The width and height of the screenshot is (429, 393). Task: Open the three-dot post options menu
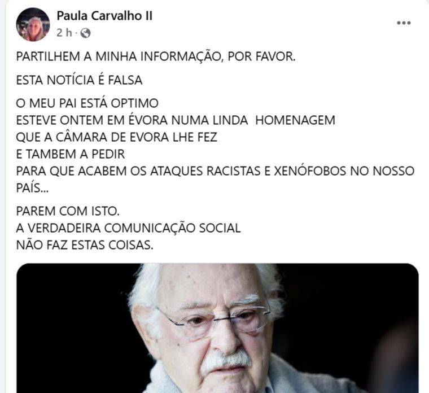tap(404, 23)
